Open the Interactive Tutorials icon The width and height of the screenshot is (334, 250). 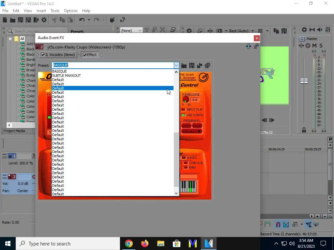tap(112, 20)
